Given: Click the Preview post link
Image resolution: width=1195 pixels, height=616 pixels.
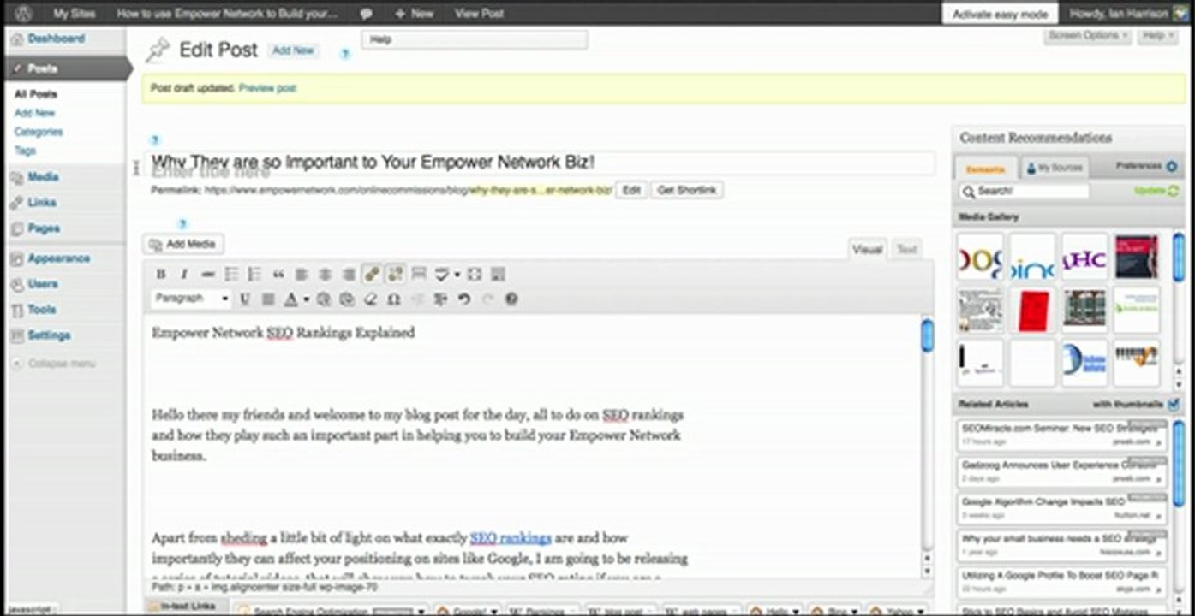Looking at the screenshot, I should pos(267,88).
